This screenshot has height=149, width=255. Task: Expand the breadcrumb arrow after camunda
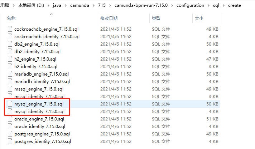93,5
